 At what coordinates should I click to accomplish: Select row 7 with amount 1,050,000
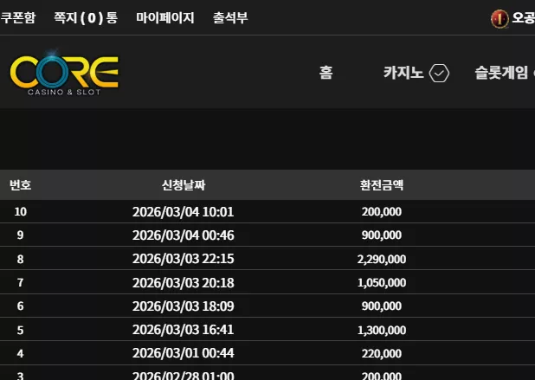pyautogui.click(x=267, y=282)
